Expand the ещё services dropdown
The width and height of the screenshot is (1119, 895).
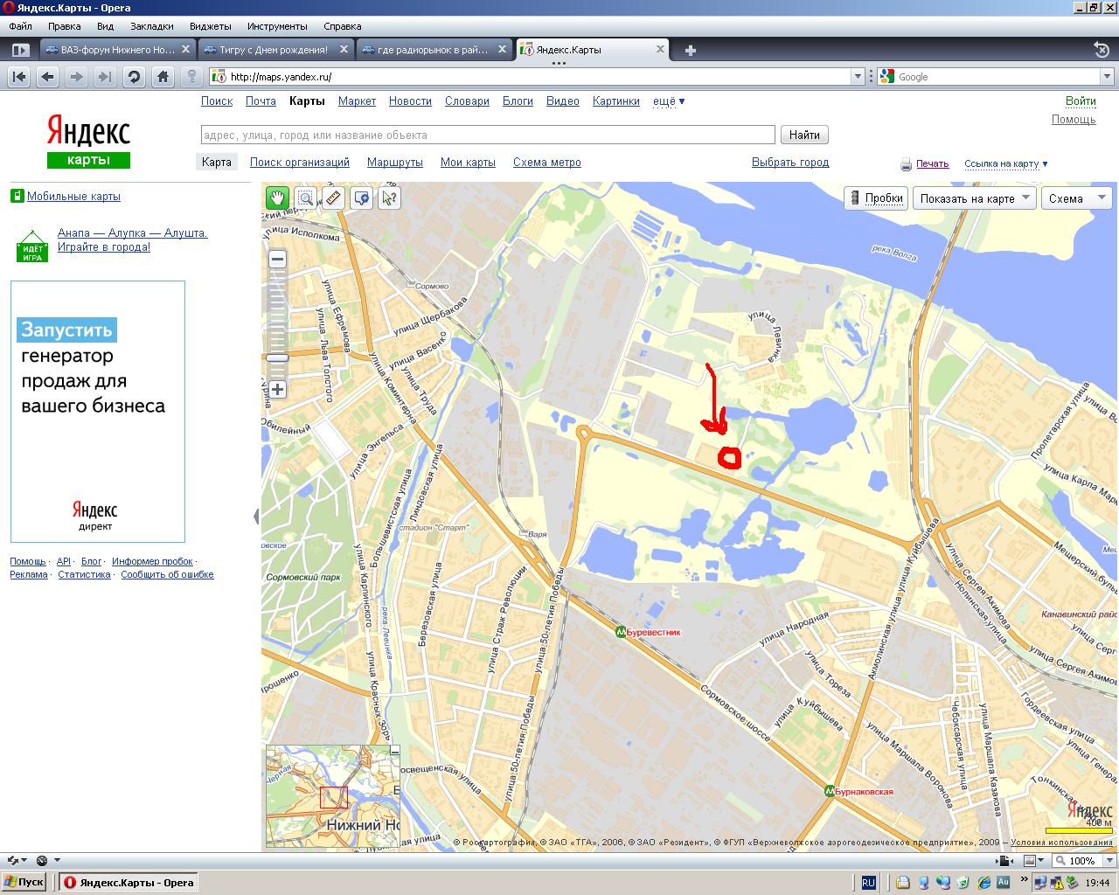pos(669,101)
